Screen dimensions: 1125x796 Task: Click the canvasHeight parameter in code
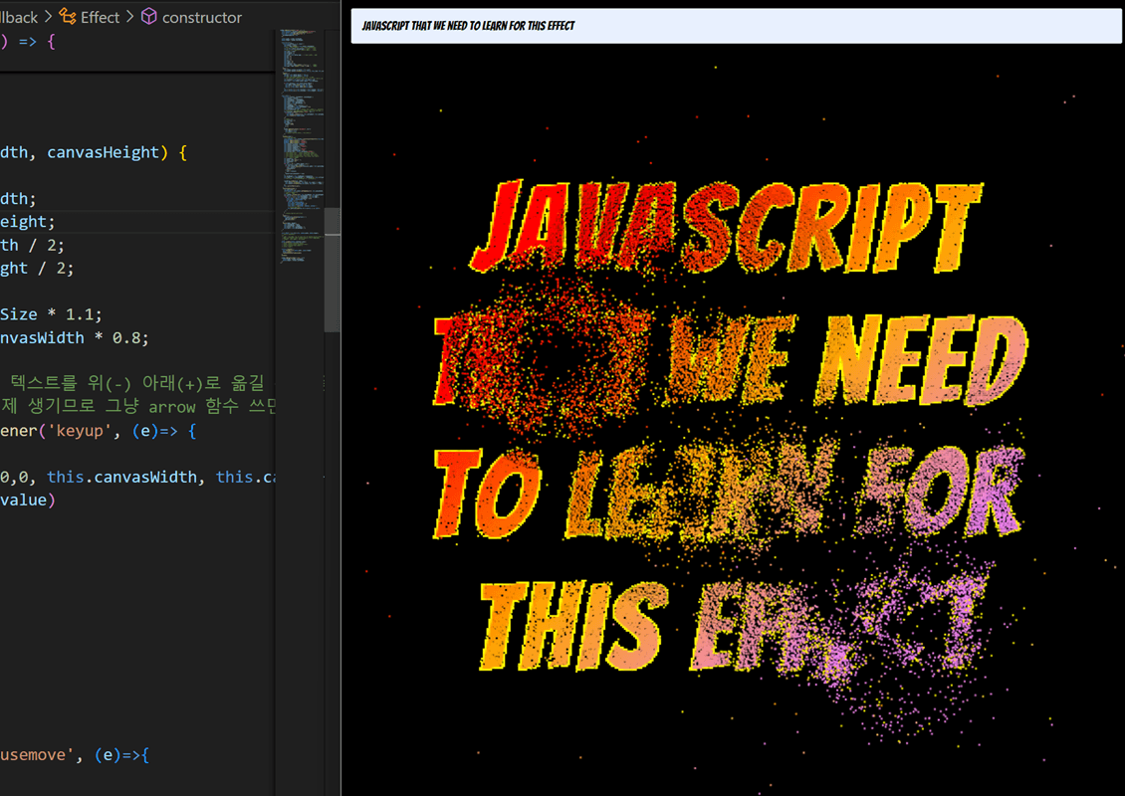[103, 152]
